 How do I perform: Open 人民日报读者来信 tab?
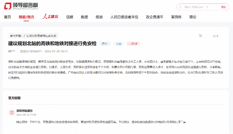124,17
